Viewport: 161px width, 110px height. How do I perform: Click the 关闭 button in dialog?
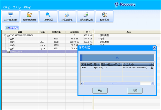click(135, 91)
